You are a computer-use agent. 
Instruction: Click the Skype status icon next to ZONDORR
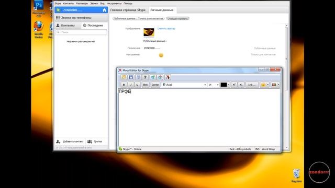tap(58, 10)
